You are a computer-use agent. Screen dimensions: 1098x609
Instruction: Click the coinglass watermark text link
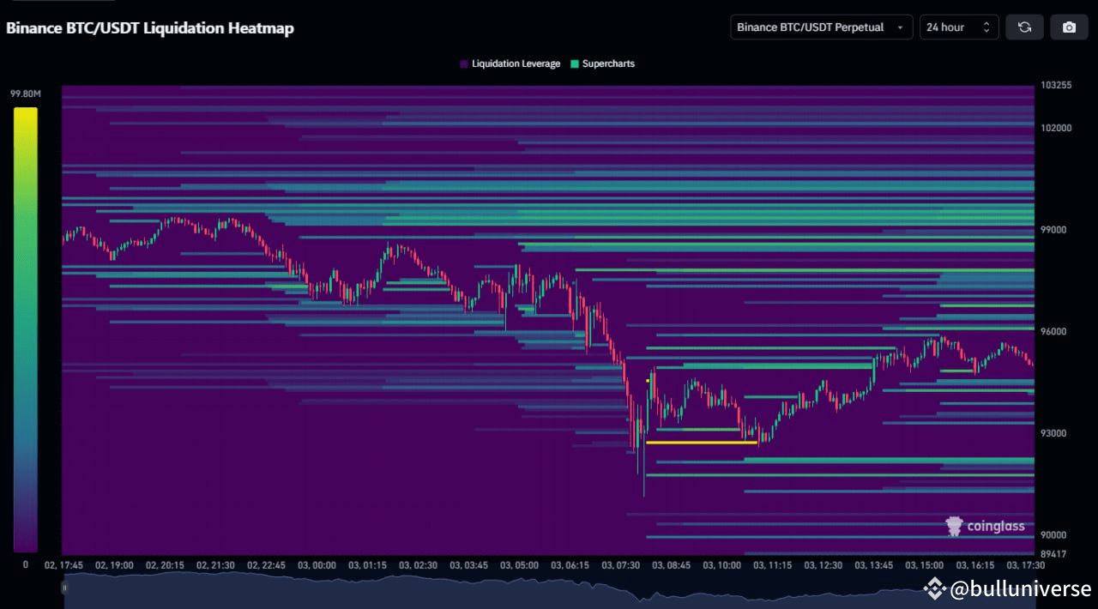point(995,526)
